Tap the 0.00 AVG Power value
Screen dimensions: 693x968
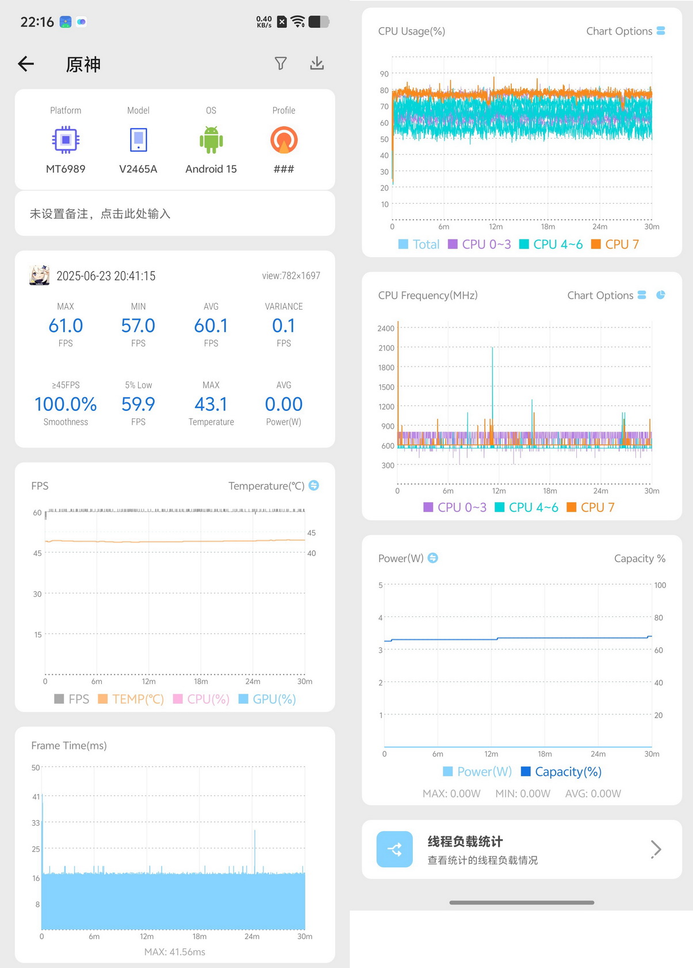point(284,404)
